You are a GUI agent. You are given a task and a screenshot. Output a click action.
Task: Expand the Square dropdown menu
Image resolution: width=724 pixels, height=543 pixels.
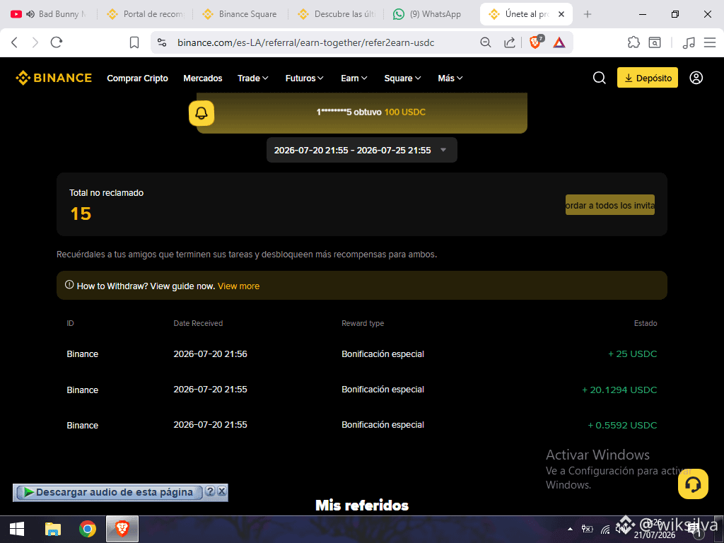point(402,78)
